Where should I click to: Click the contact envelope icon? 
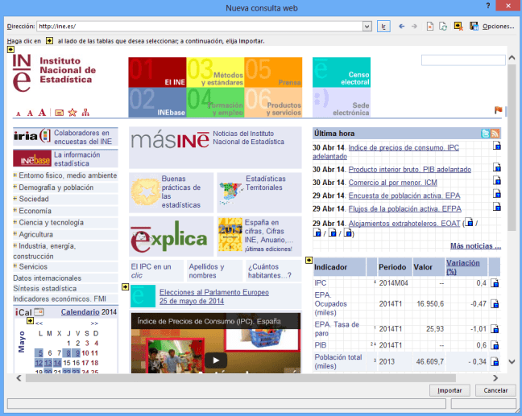(60, 113)
